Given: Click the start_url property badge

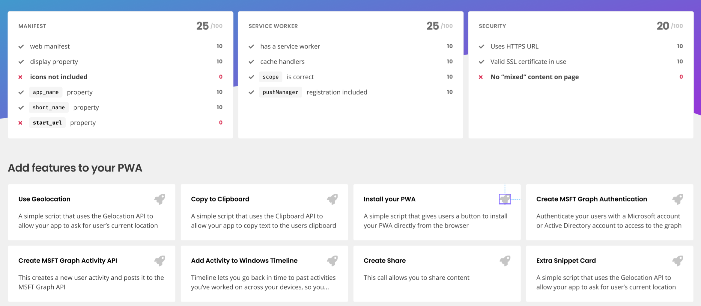Looking at the screenshot, I should coord(47,122).
